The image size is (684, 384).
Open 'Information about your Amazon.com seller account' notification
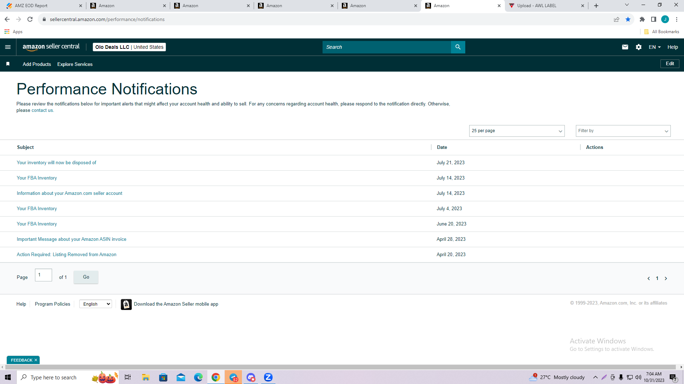[70, 193]
